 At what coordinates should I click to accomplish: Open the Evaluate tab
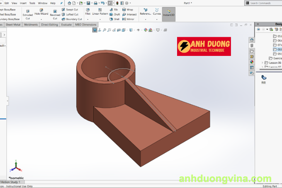click(x=66, y=25)
